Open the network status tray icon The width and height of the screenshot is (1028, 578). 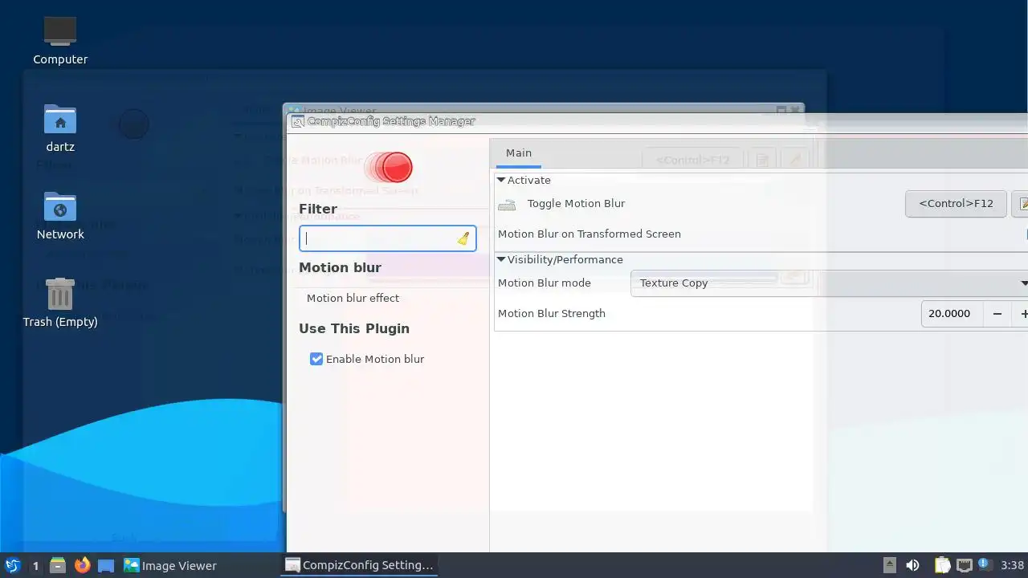(964, 565)
